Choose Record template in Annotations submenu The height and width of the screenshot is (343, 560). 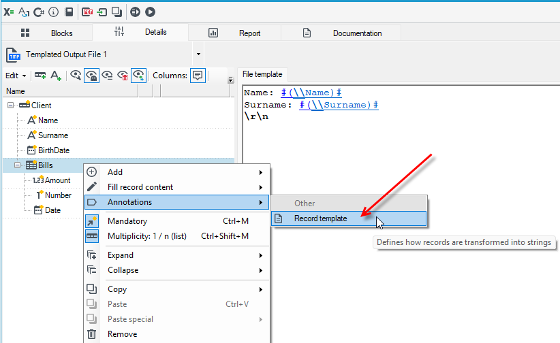(349, 218)
